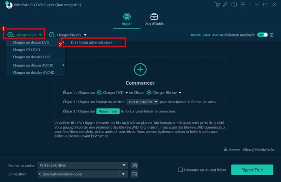Viewport: 281px width, 182px height.
Task: Select the Ripper tab
Action: pos(126,20)
